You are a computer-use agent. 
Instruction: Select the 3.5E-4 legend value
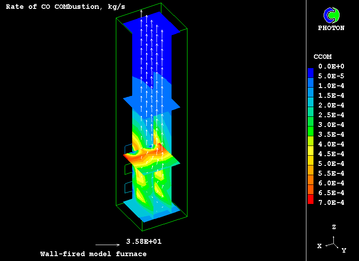coord(331,134)
